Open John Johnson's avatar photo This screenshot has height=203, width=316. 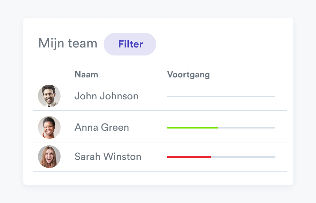49,96
